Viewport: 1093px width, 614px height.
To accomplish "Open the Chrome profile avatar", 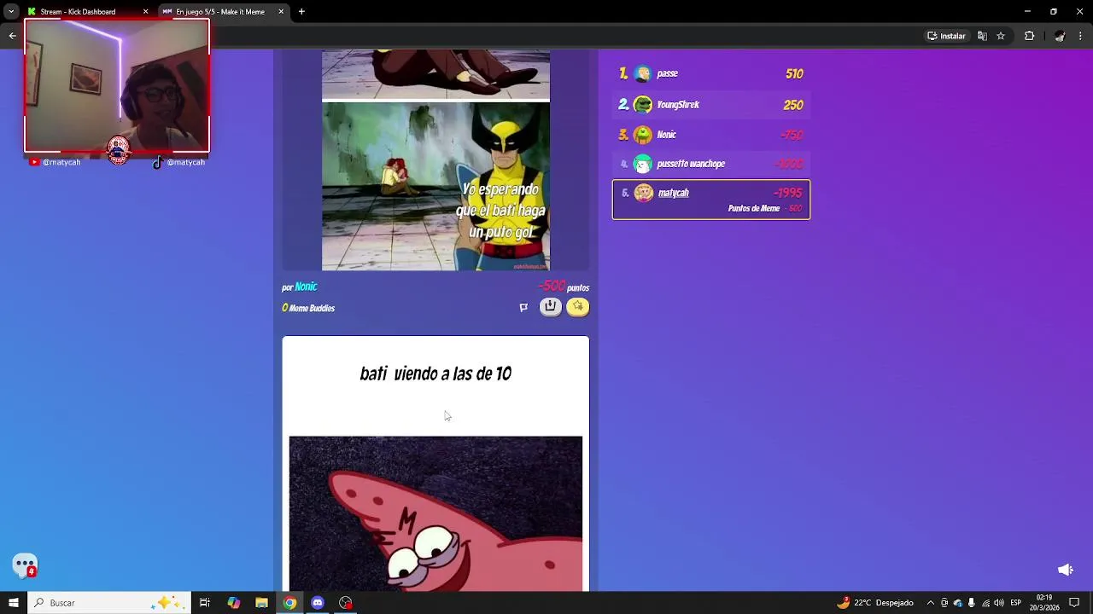I will pos(1060,36).
